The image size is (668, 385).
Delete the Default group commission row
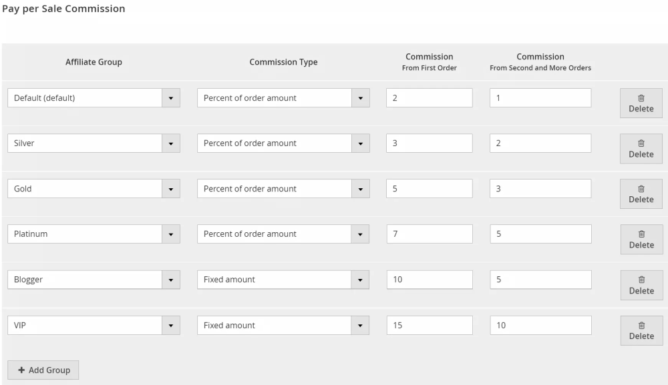pos(641,103)
